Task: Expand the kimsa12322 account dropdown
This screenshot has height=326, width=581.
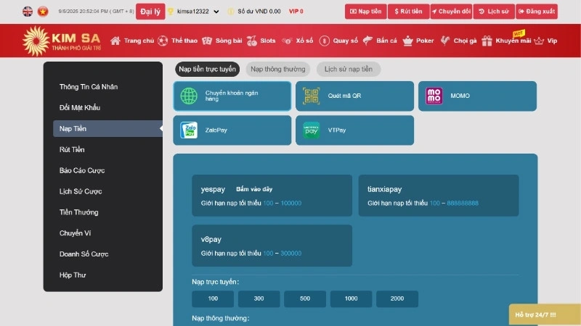Action: point(216,12)
